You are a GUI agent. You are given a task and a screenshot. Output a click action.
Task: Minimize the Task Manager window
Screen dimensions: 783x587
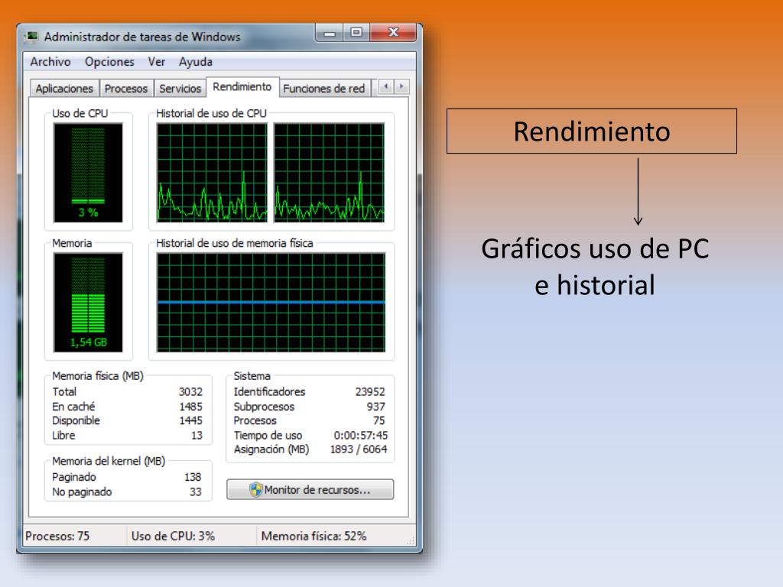click(x=330, y=34)
